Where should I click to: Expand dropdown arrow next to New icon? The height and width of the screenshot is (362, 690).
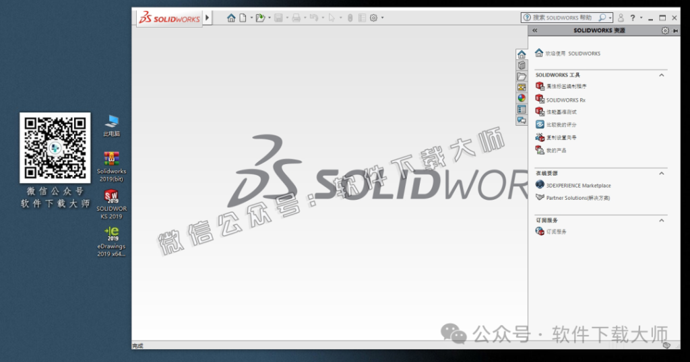(251, 18)
